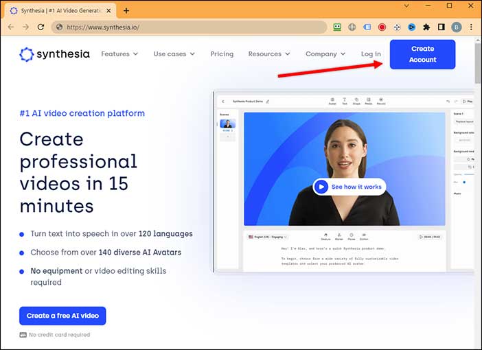Click the Pause icon above the script

click(352, 237)
